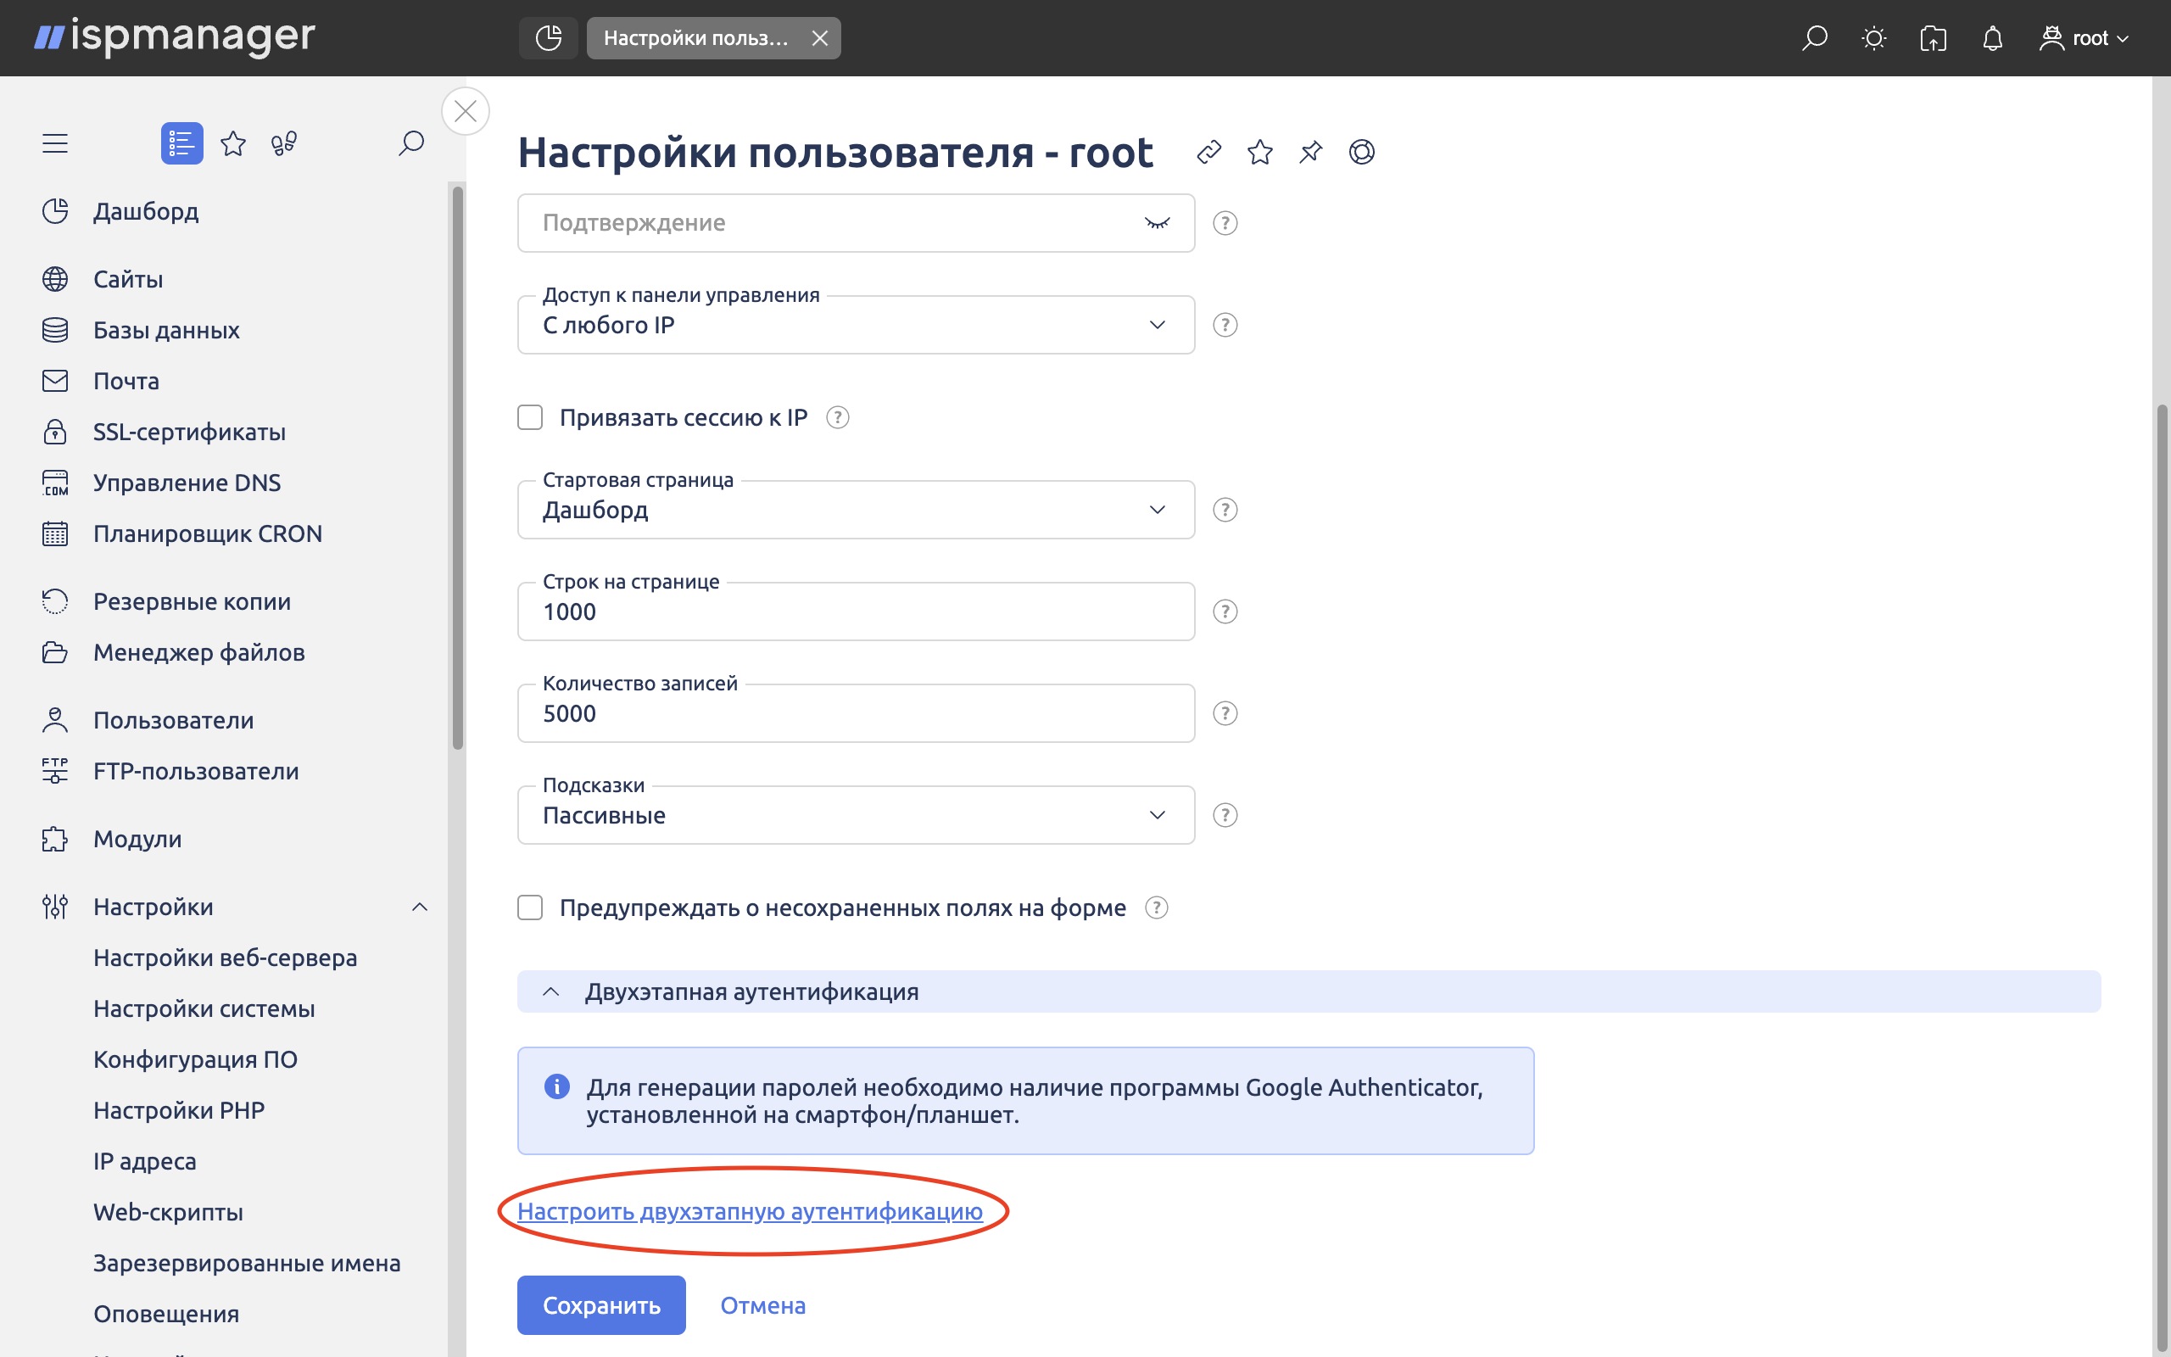
Task: Pin the tab using pushpin icon
Action: pyautogui.click(x=1311, y=152)
